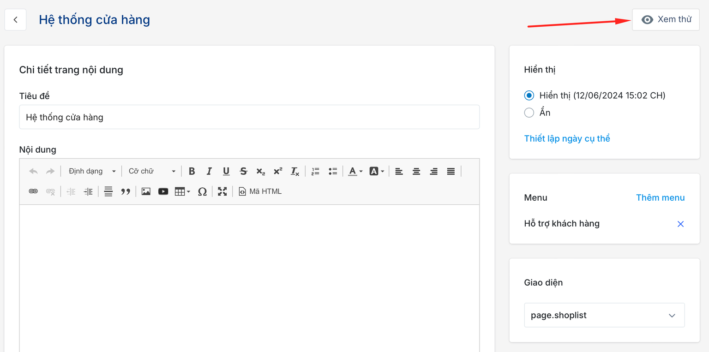Insert special character with Omega icon
Image resolution: width=709 pixels, height=352 pixels.
[202, 191]
